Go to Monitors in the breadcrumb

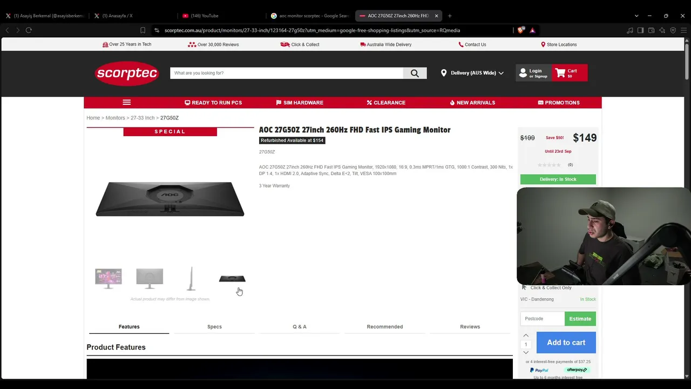(115, 118)
